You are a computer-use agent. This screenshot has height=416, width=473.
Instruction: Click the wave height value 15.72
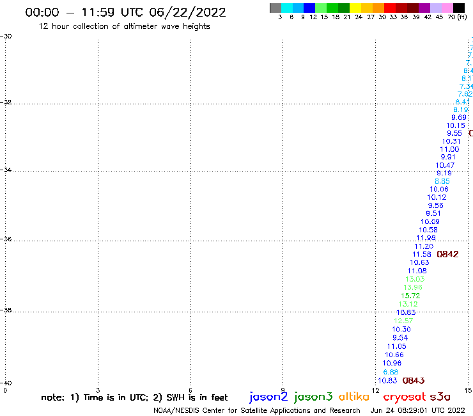[410, 296]
